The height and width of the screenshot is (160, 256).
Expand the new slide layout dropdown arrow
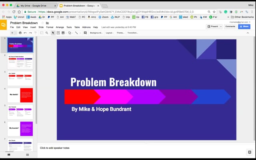tap(16, 33)
